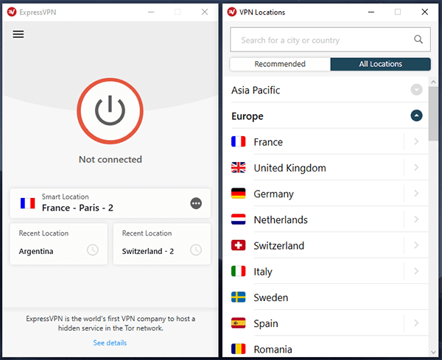
Task: Click the Spain flag icon
Action: tap(239, 323)
